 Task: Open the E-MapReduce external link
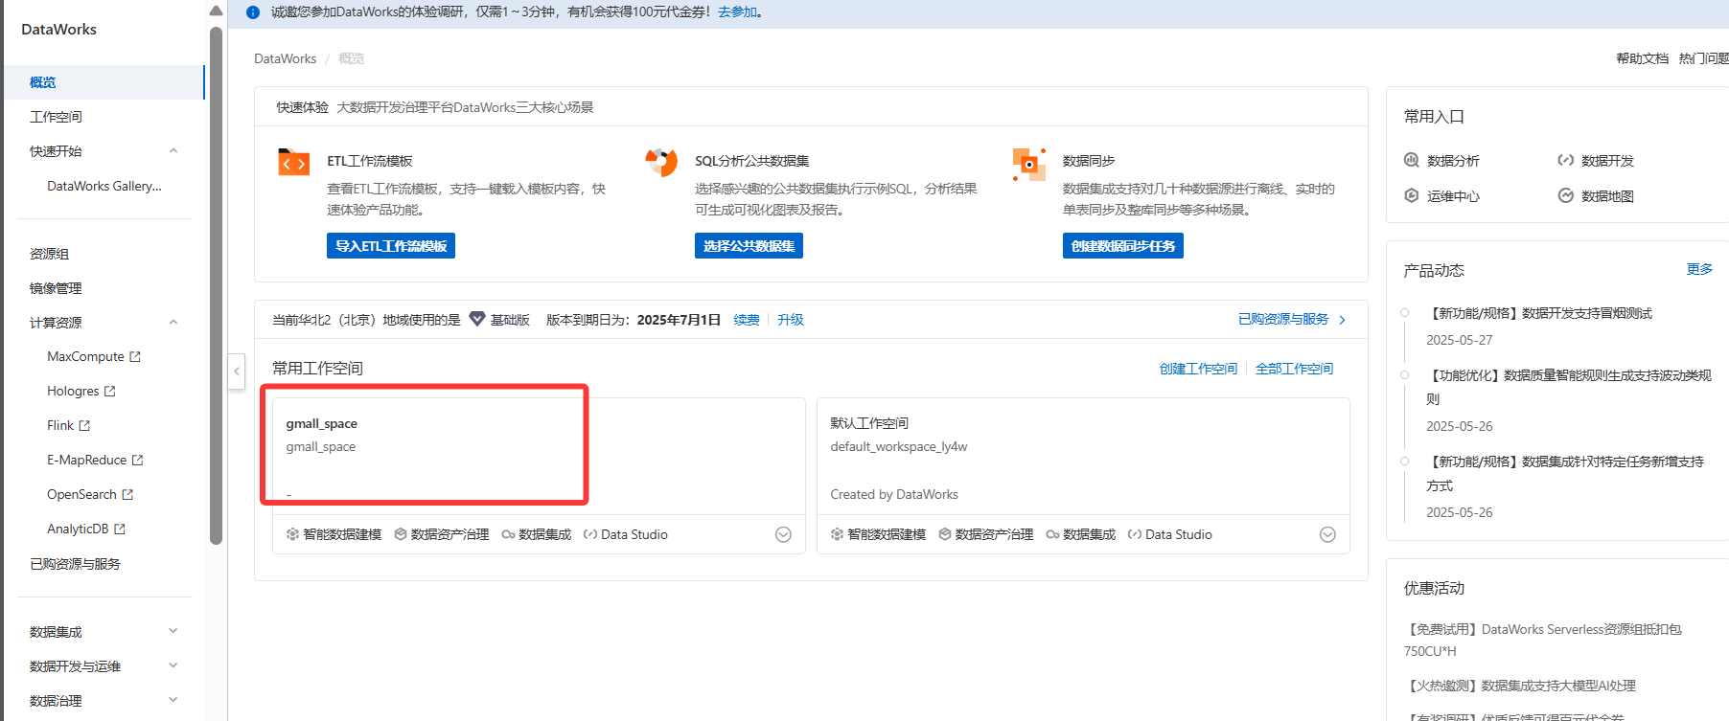pyautogui.click(x=95, y=460)
